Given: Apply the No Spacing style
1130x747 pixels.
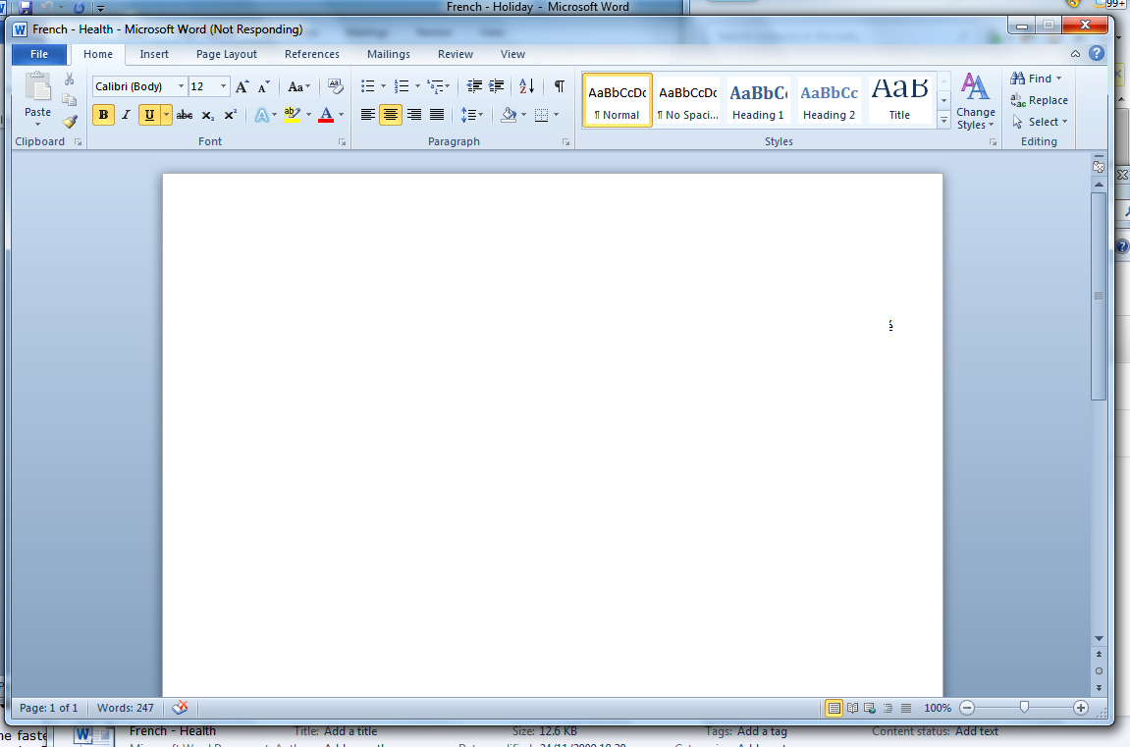Looking at the screenshot, I should click(687, 100).
